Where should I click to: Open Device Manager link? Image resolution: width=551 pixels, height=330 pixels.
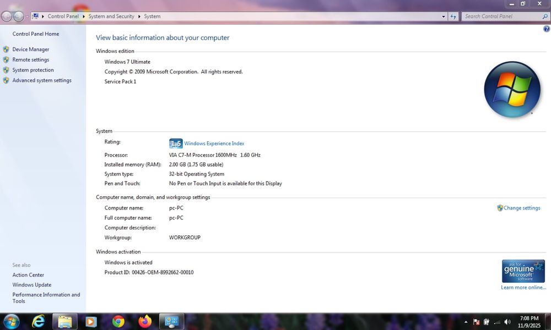30,50
